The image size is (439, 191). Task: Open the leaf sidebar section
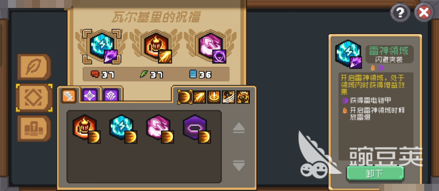[x=34, y=67]
